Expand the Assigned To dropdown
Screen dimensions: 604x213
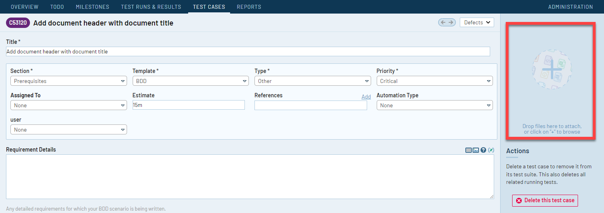coord(68,105)
